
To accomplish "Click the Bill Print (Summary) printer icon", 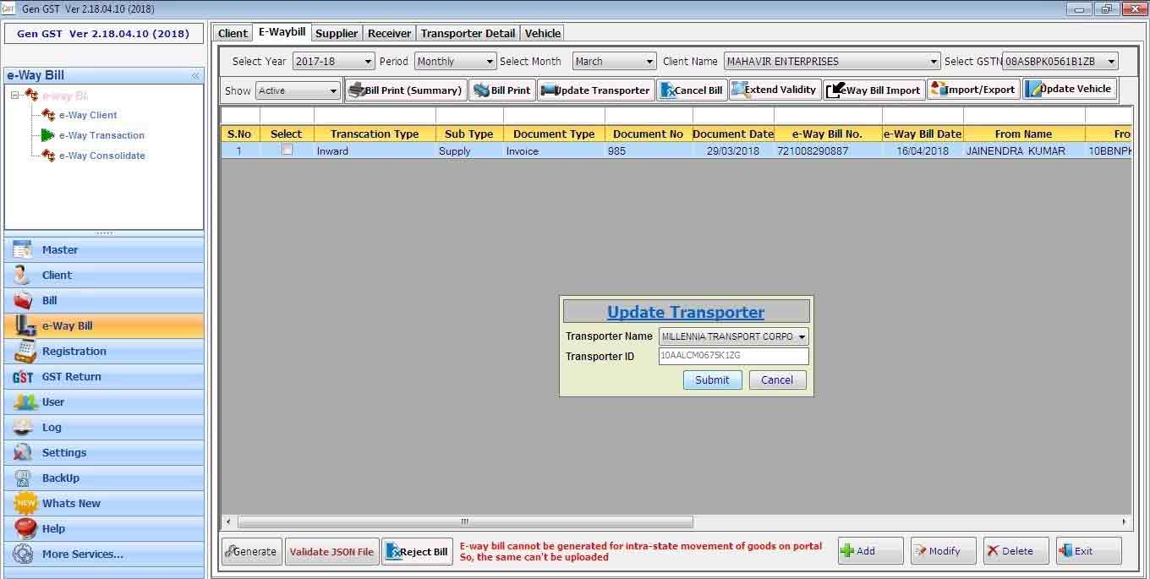I will pyautogui.click(x=357, y=90).
